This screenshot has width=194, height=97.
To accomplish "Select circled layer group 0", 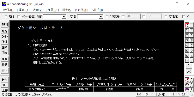I will 187,80.
